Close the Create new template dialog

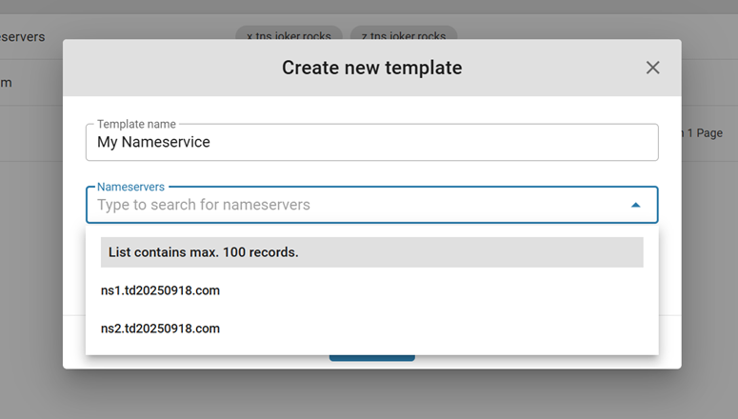coord(652,68)
